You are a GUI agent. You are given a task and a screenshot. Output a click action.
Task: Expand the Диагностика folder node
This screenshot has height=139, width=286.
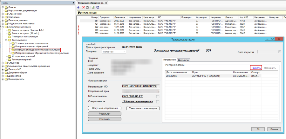[x=3, y=76]
